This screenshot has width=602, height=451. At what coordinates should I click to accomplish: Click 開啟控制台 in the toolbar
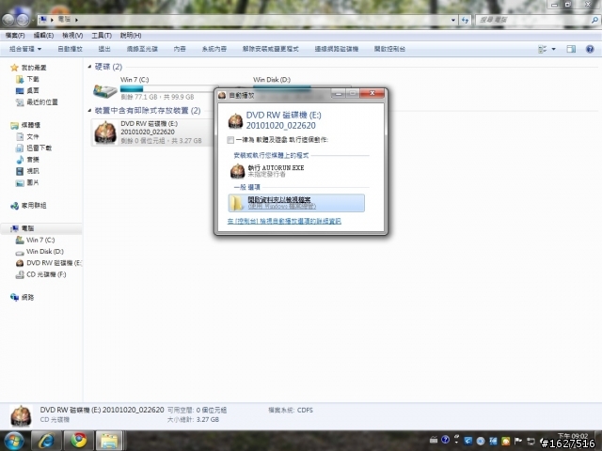tap(389, 49)
